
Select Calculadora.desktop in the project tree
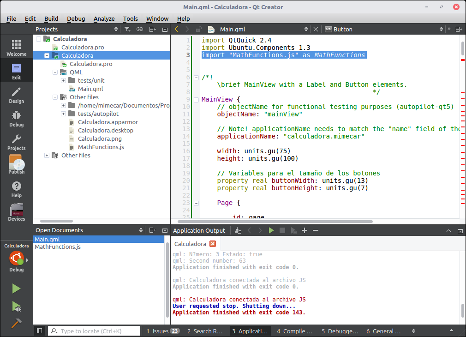point(106,131)
